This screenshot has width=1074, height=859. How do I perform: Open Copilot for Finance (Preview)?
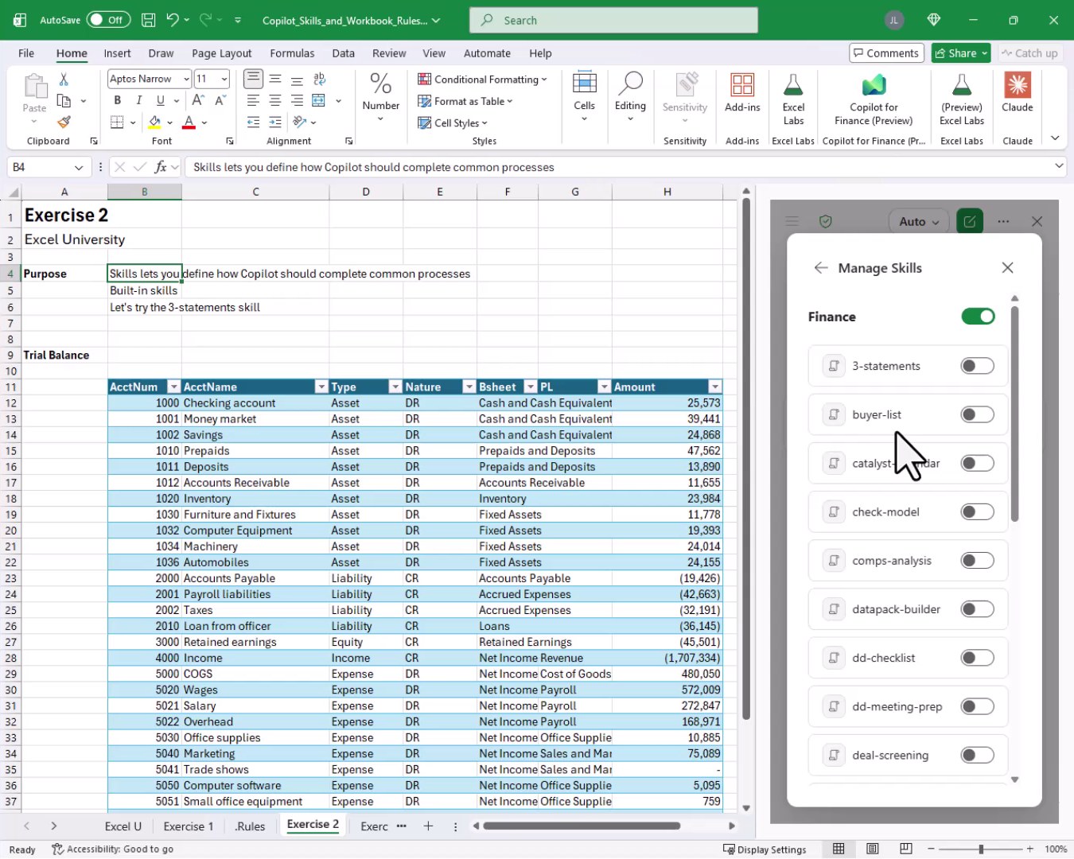(x=874, y=99)
